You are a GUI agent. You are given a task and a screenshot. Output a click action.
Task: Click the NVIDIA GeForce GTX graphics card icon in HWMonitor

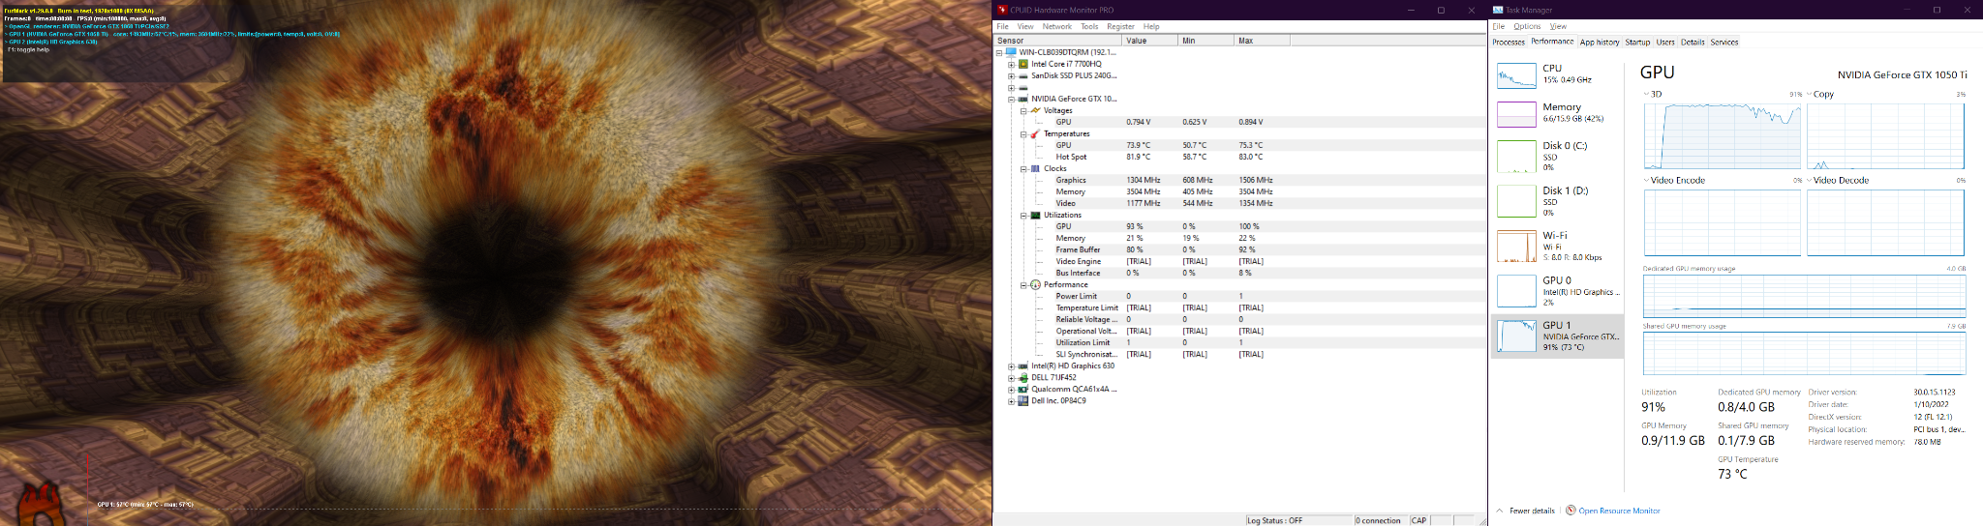(1023, 99)
